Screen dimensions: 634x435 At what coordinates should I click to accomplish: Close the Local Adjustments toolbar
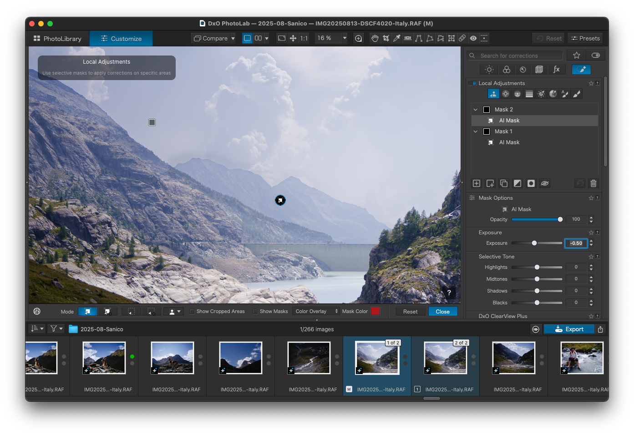(442, 312)
